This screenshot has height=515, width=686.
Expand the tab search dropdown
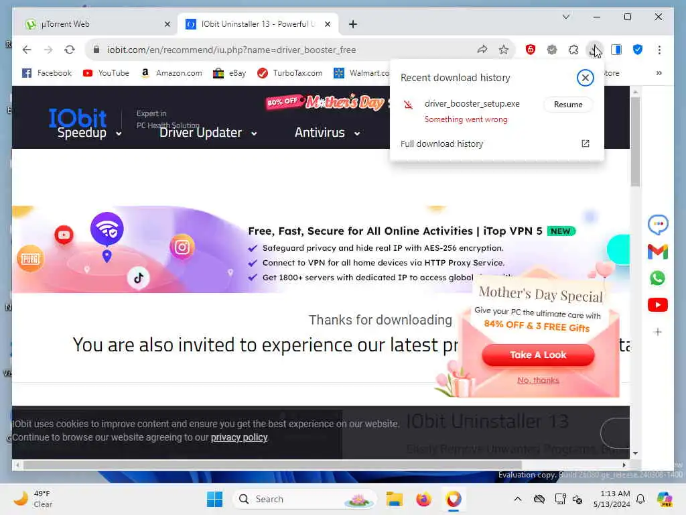pyautogui.click(x=565, y=17)
